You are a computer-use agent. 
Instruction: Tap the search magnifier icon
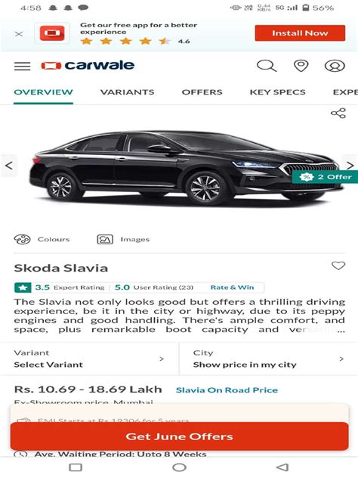pyautogui.click(x=267, y=66)
